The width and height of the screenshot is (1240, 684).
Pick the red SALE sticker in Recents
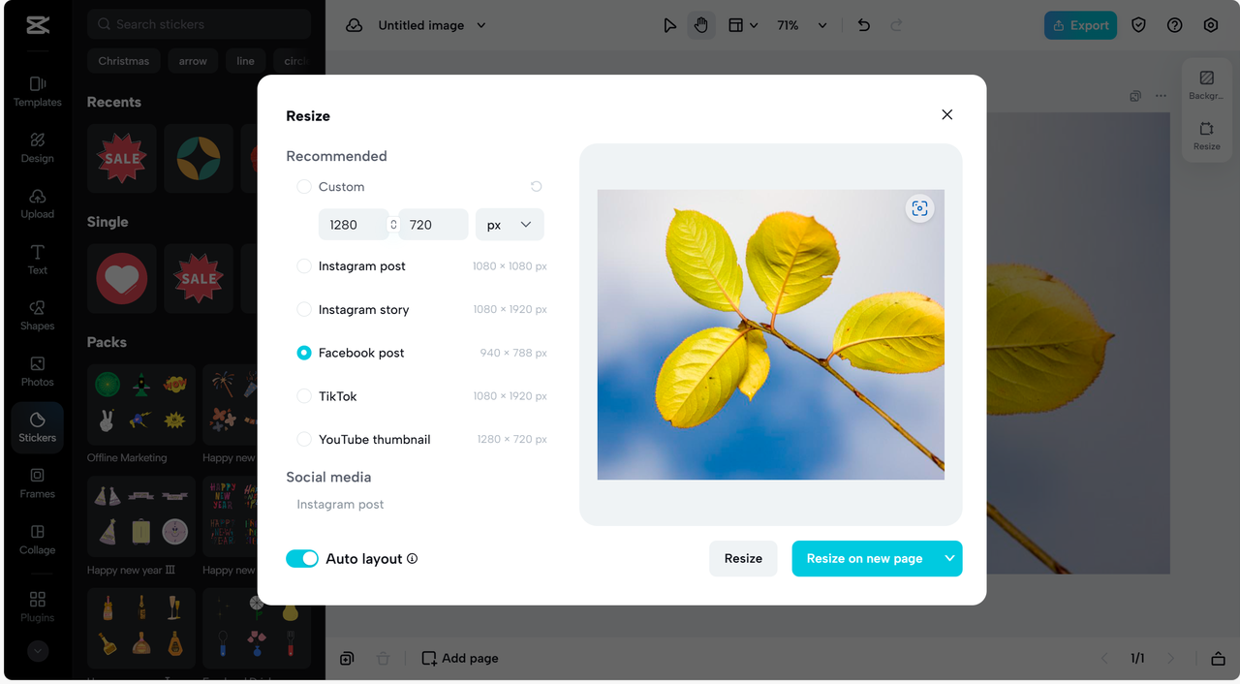(122, 158)
